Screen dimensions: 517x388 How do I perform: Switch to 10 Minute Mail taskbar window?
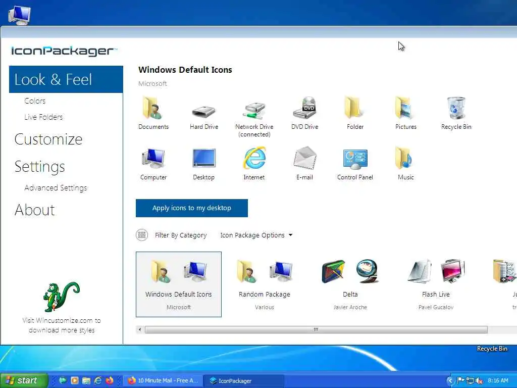tap(163, 380)
